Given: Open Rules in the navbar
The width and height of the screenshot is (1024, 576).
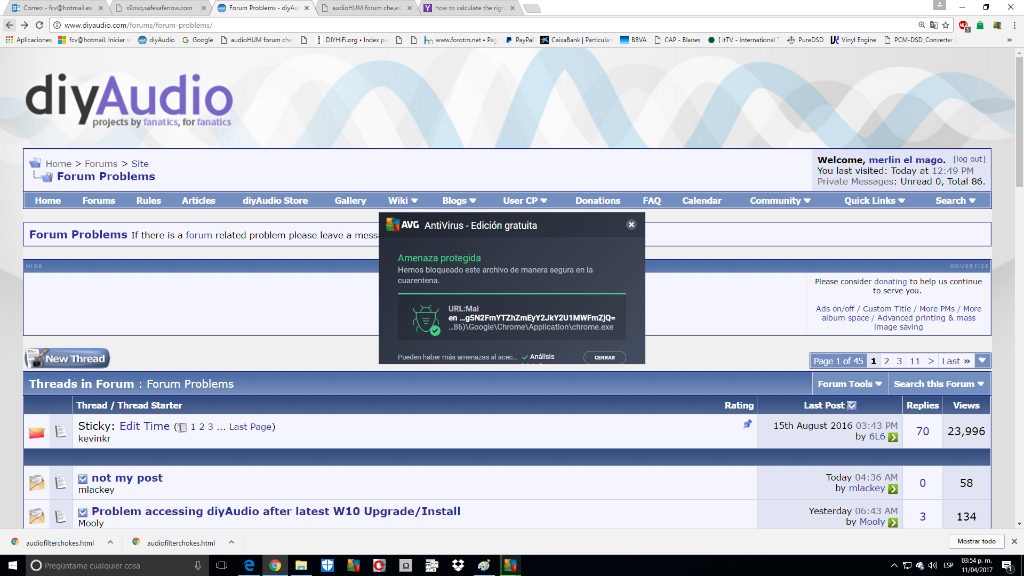Looking at the screenshot, I should (148, 201).
